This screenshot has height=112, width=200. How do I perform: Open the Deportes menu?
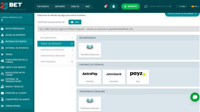click(60, 7)
